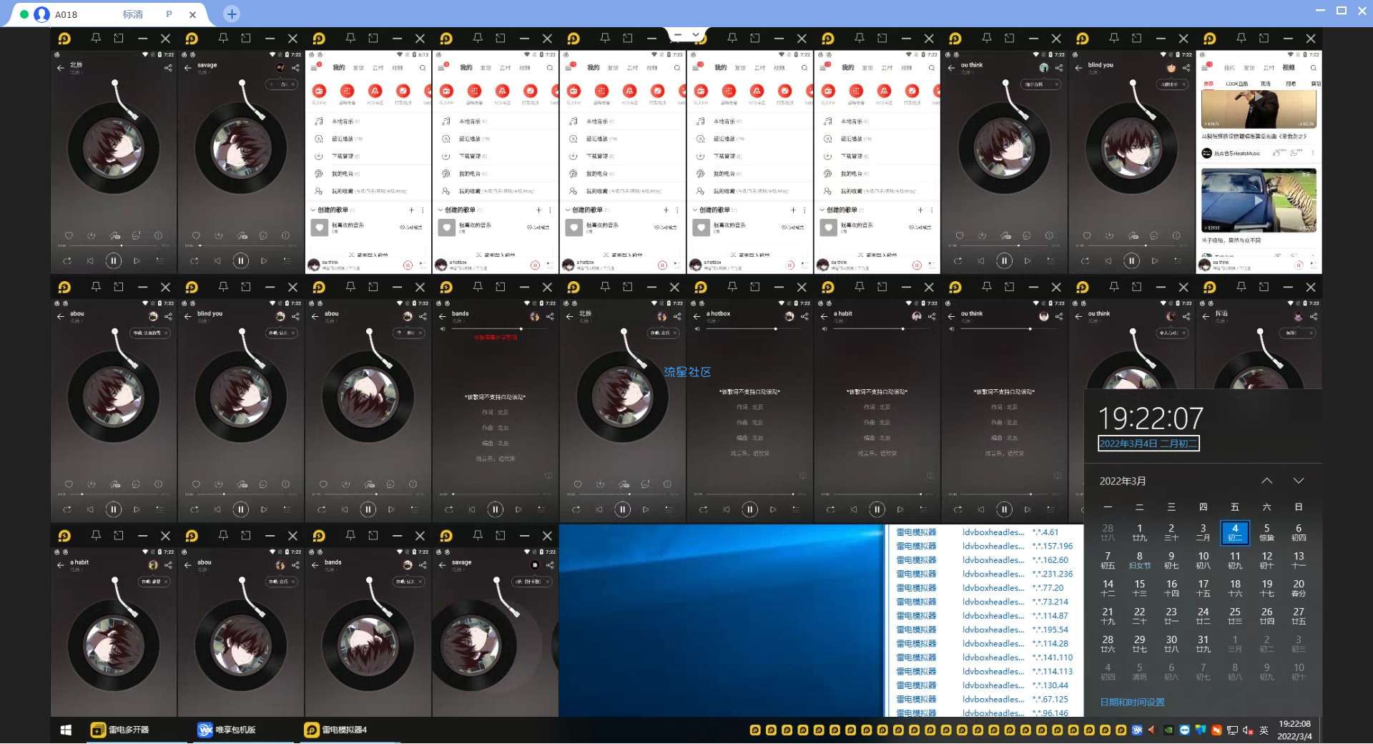
Task: Pause the mini-player in the 6:13 window
Action: tap(408, 265)
